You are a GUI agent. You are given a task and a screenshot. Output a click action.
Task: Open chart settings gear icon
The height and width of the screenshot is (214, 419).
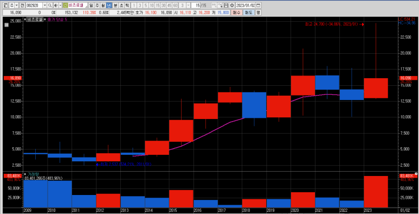(x=232, y=5)
